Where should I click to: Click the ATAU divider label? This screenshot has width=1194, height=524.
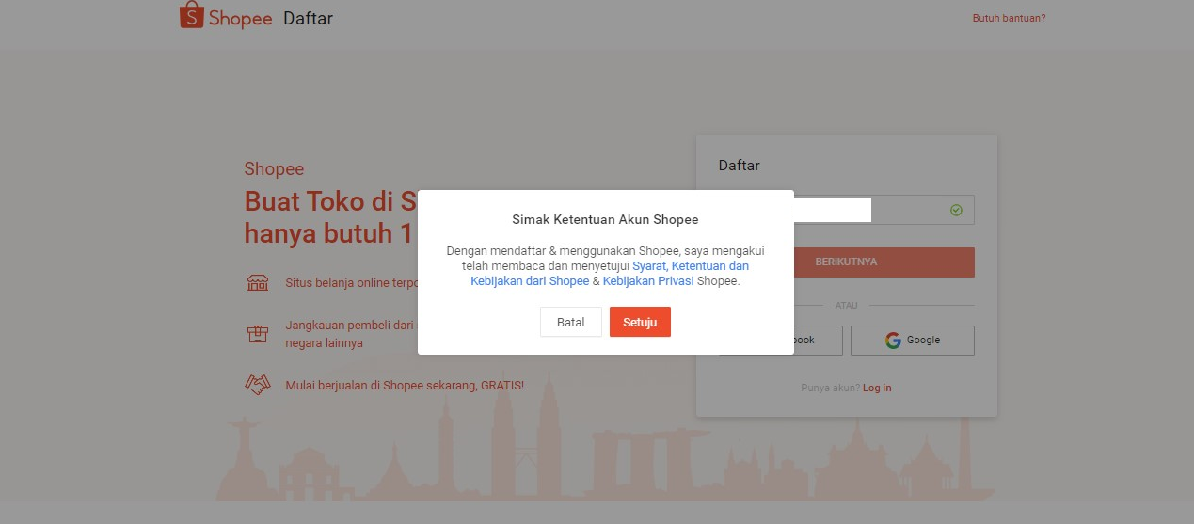tap(846, 306)
